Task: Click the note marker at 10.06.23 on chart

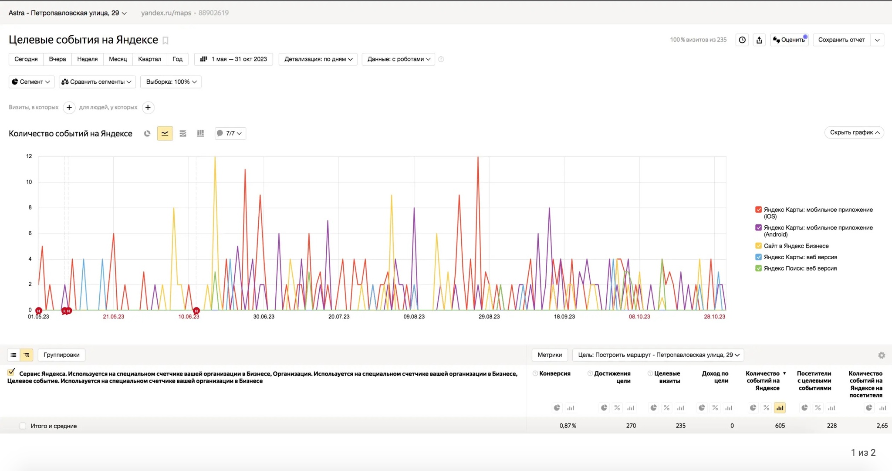Action: pos(196,311)
